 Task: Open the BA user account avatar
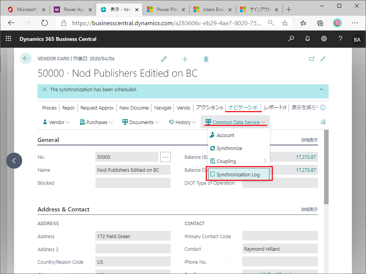tap(357, 39)
